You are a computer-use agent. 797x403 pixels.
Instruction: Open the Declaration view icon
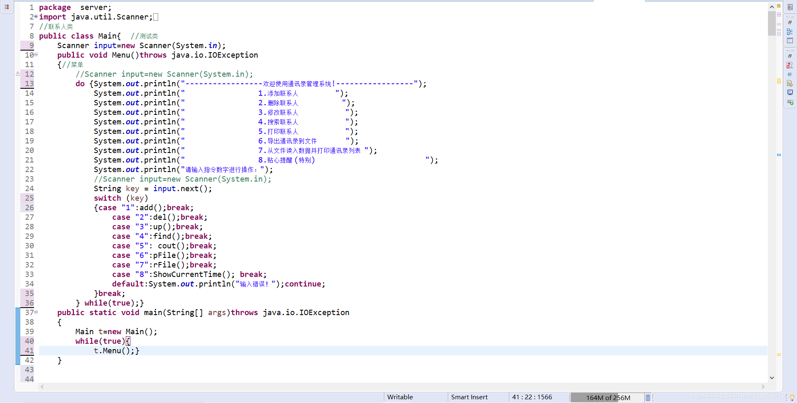tap(790, 83)
